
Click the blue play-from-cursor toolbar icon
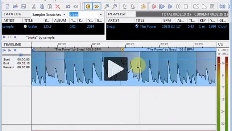(x=162, y=7)
